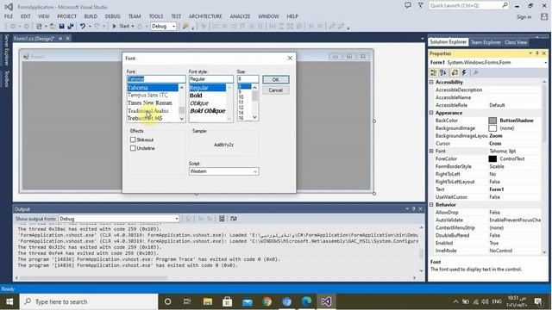The width and height of the screenshot is (552, 310).
Task: Click Cancel in the Font dialog
Action: [276, 90]
